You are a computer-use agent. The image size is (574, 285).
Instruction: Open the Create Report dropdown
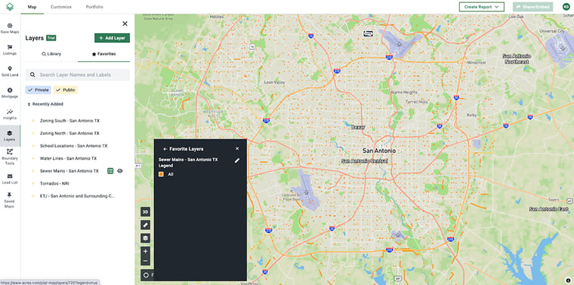coord(482,7)
